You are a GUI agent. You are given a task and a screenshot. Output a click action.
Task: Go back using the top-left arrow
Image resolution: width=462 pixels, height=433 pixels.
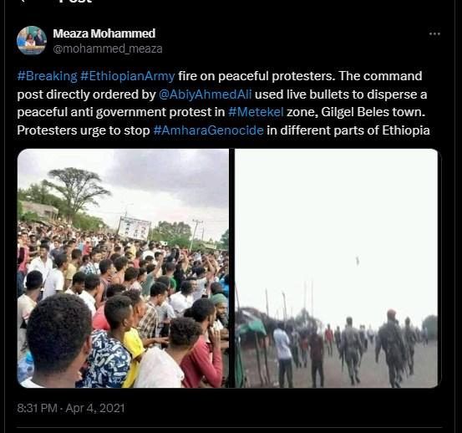pyautogui.click(x=22, y=1)
